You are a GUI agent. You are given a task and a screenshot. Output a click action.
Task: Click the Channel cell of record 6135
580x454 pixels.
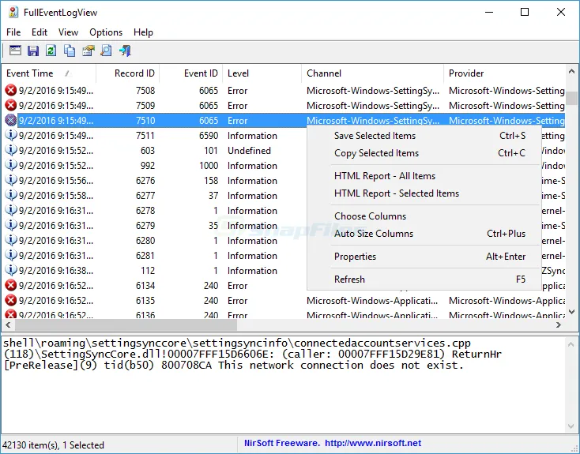pyautogui.click(x=372, y=301)
